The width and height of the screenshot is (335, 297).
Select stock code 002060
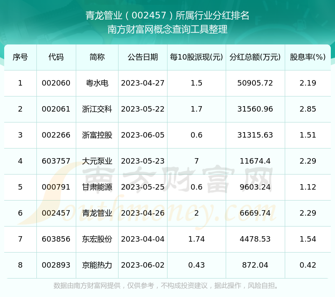click(x=56, y=83)
